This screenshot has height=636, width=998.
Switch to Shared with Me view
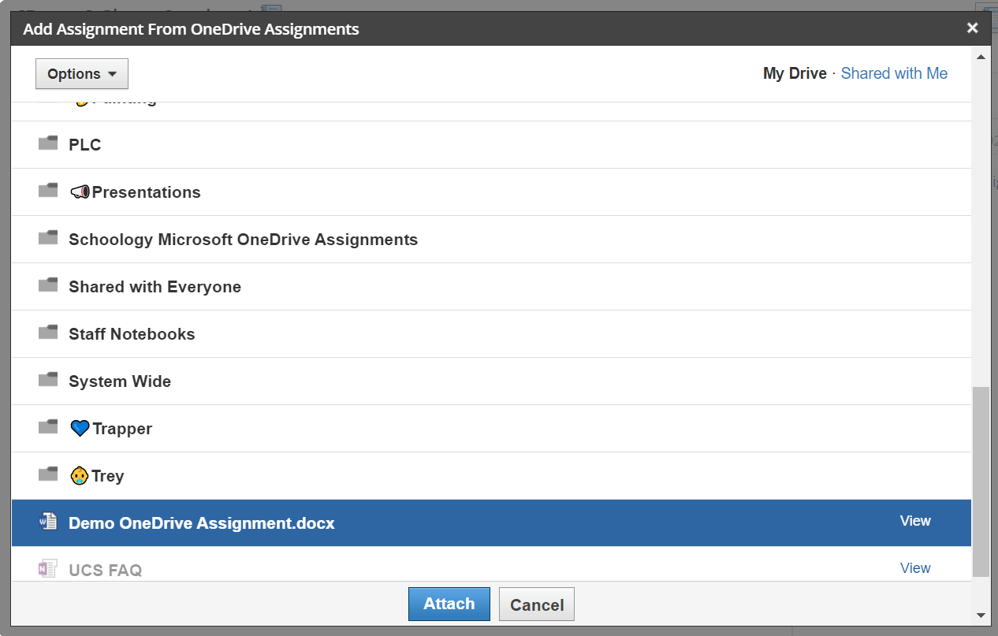click(894, 73)
